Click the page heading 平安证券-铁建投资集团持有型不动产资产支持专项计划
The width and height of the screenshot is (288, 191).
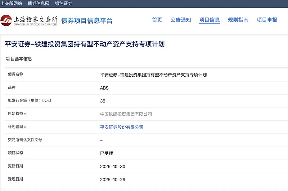pos(85,44)
